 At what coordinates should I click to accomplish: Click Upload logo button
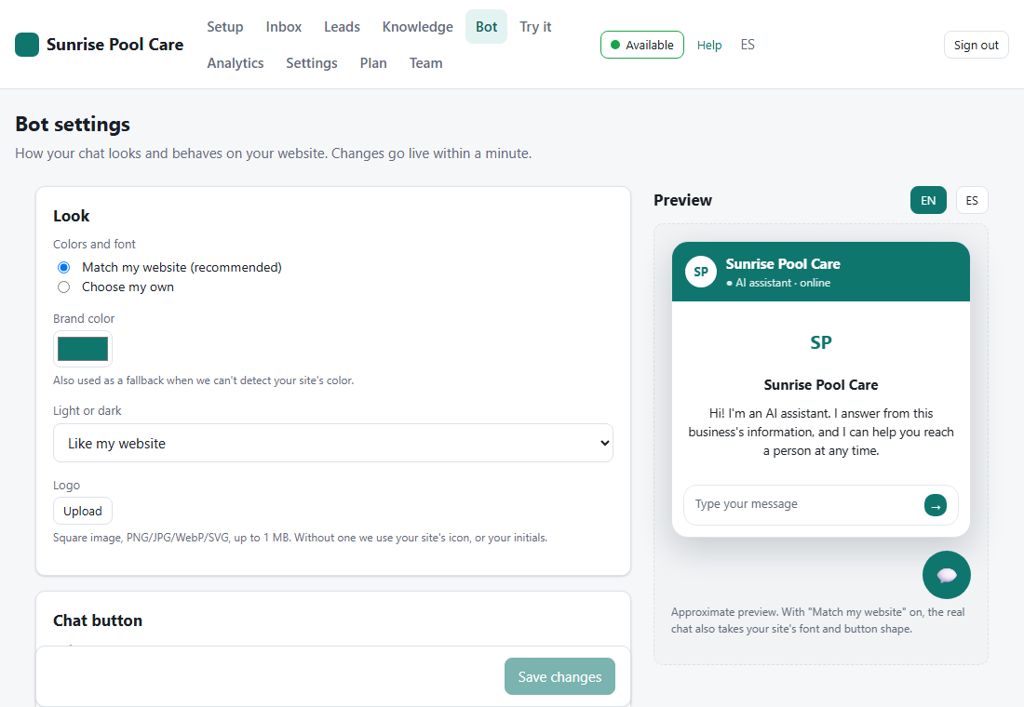coord(82,511)
